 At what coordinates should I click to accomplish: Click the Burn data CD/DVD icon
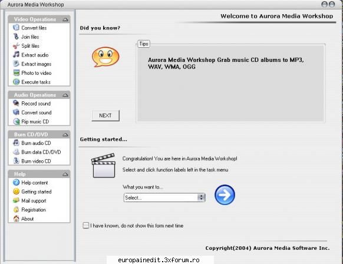(x=16, y=152)
